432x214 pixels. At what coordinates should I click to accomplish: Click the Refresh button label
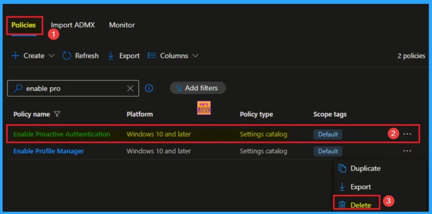click(87, 56)
